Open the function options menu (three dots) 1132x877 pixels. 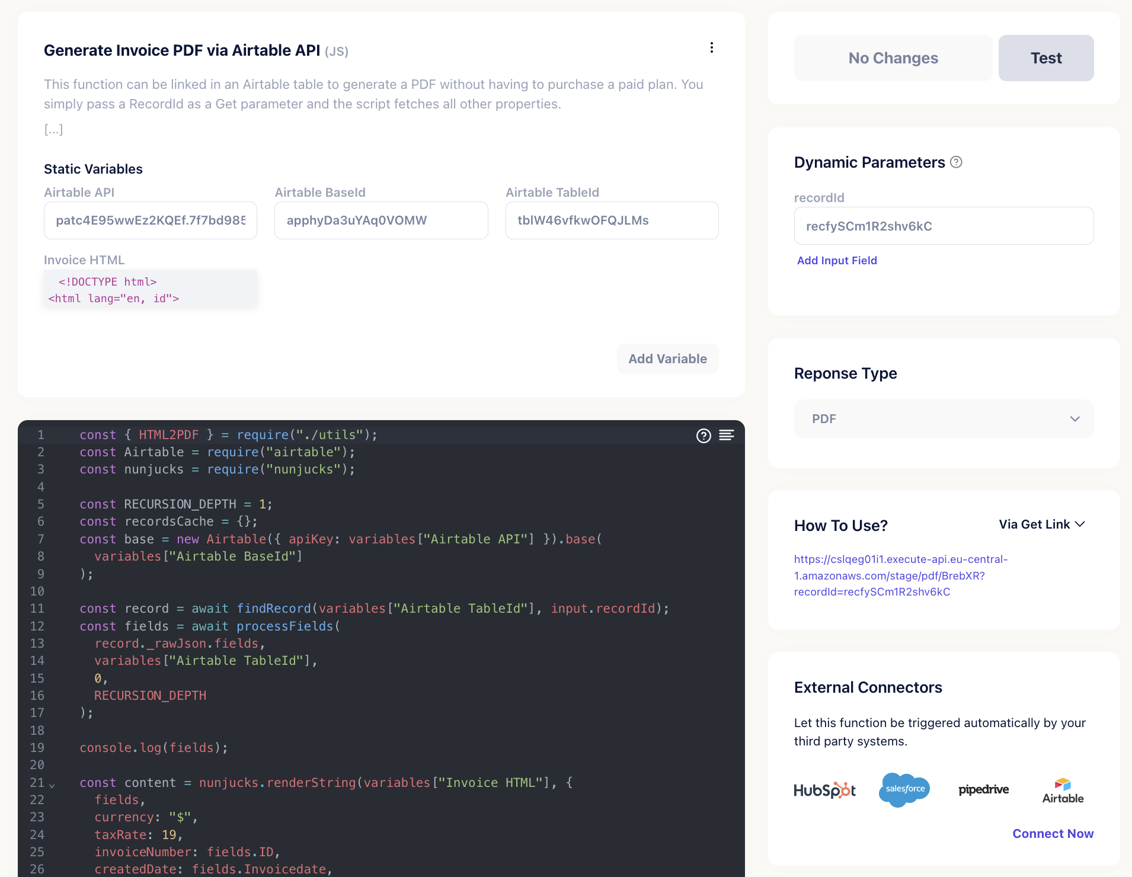[x=711, y=47]
